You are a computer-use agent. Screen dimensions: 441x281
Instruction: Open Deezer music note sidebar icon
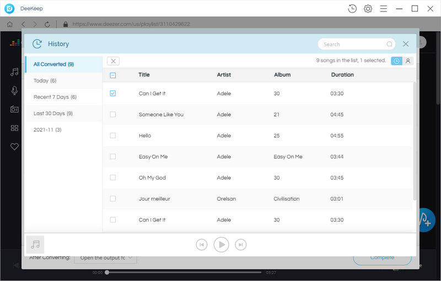pyautogui.click(x=14, y=72)
